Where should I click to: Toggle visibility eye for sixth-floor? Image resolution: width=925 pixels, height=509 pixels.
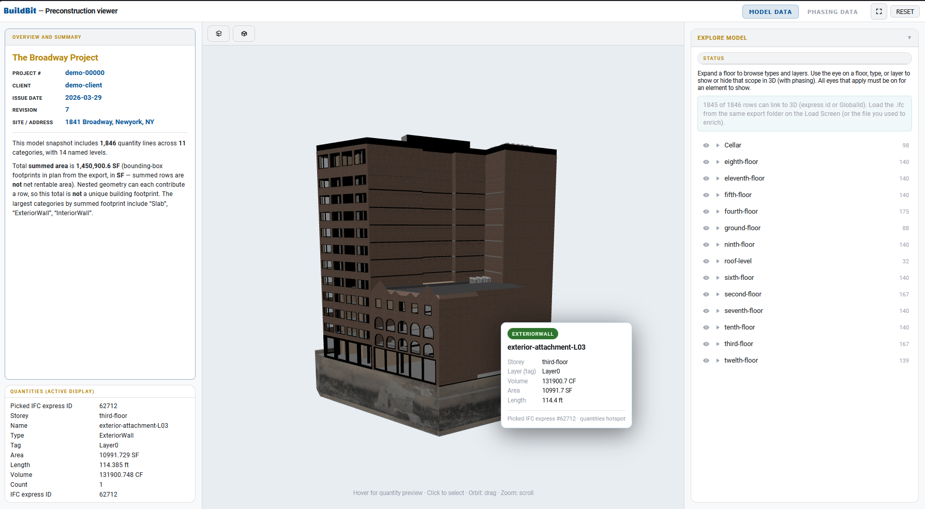tap(706, 278)
